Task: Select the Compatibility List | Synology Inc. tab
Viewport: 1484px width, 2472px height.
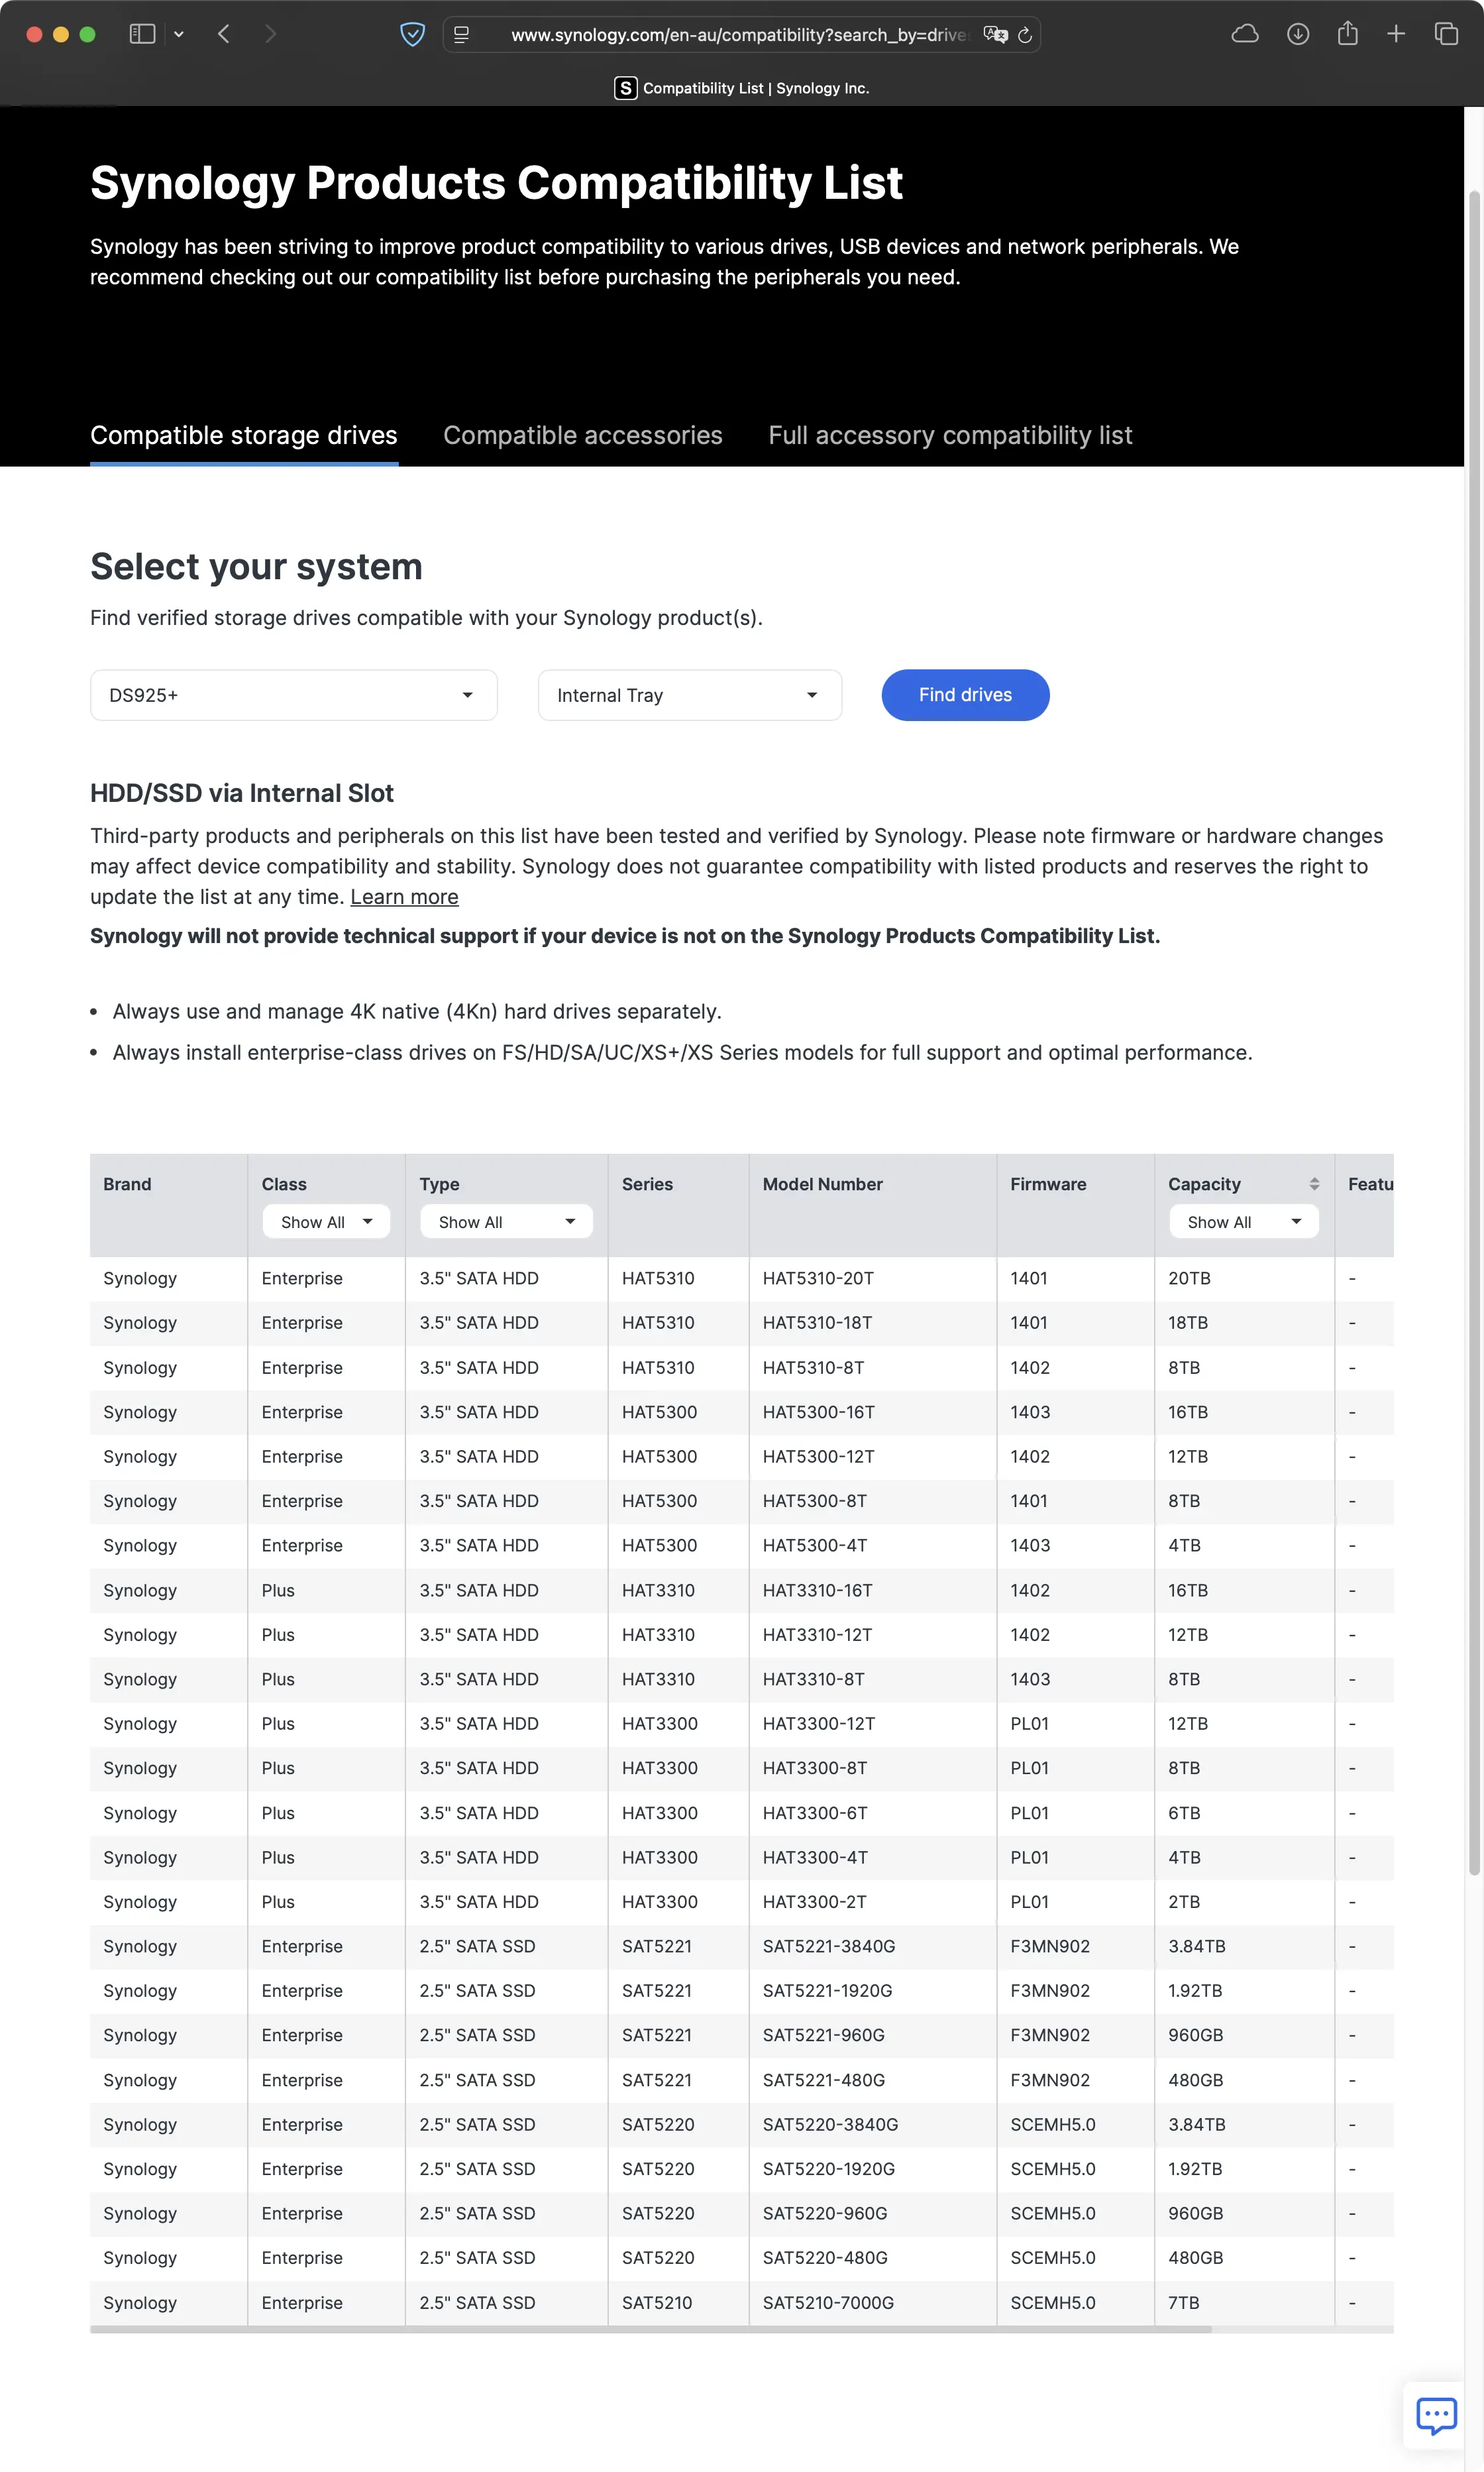Action: coord(742,88)
